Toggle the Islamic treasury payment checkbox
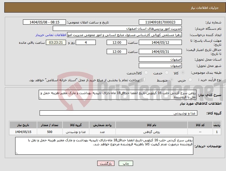226x171 pixels. click(144, 79)
